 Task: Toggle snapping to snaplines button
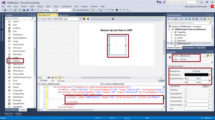[x=56, y=78]
